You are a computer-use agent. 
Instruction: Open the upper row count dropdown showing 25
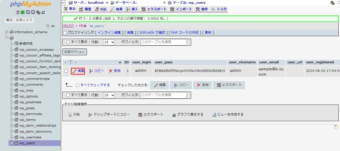(109, 42)
